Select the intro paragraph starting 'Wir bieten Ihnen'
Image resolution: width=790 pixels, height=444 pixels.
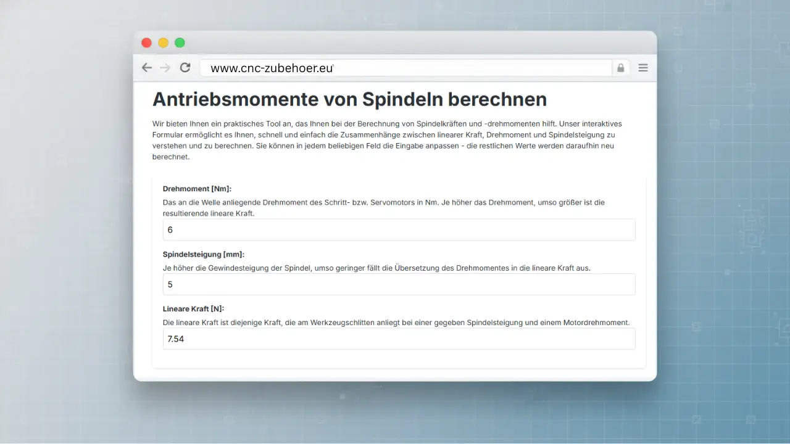coord(387,141)
